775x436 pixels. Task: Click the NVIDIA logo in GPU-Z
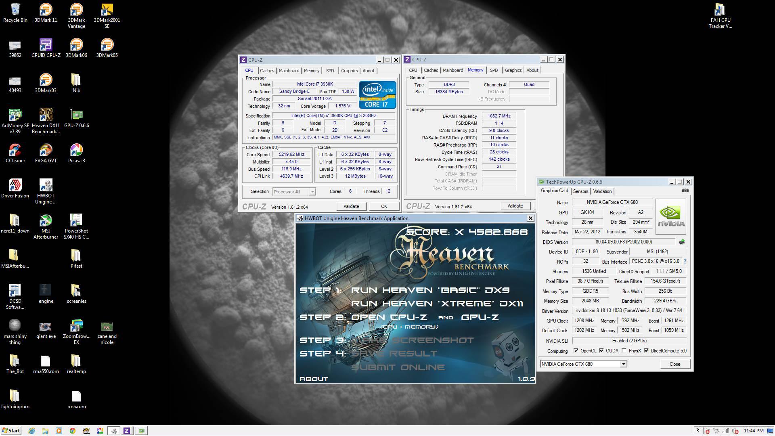tap(671, 216)
